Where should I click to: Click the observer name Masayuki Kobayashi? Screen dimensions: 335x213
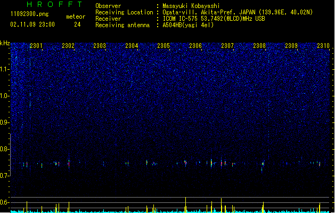(x=191, y=6)
